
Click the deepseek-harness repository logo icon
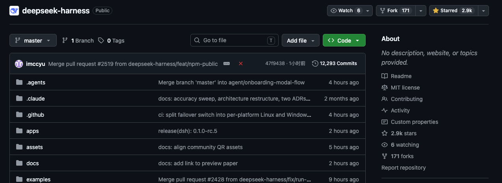tap(14, 11)
